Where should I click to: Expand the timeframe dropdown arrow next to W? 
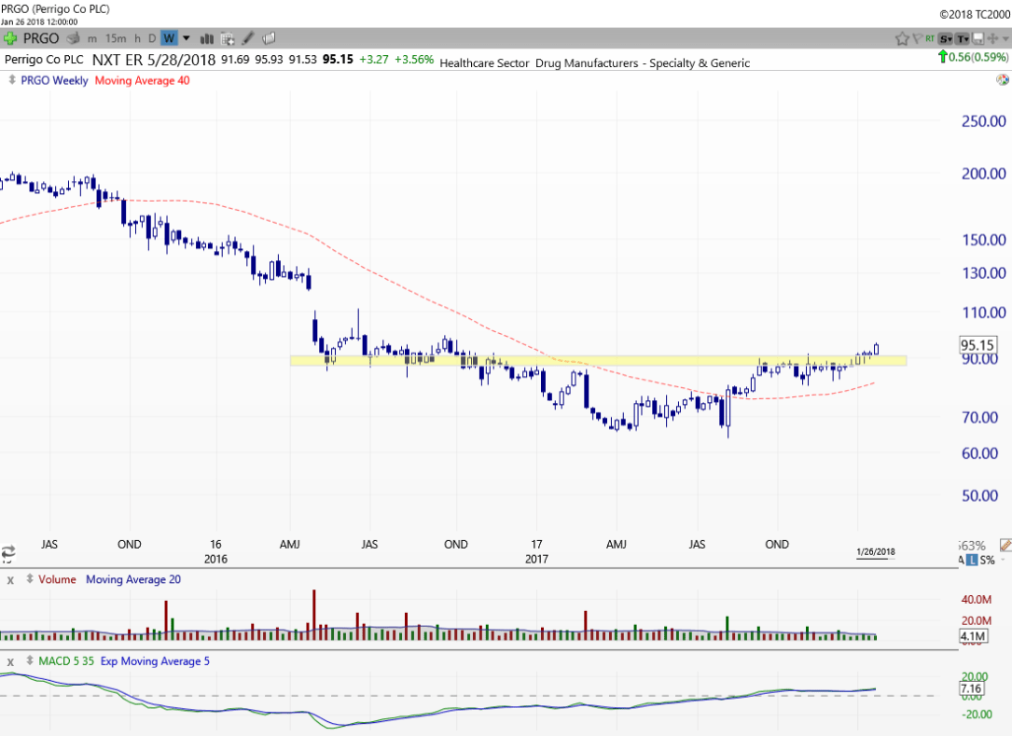(186, 38)
